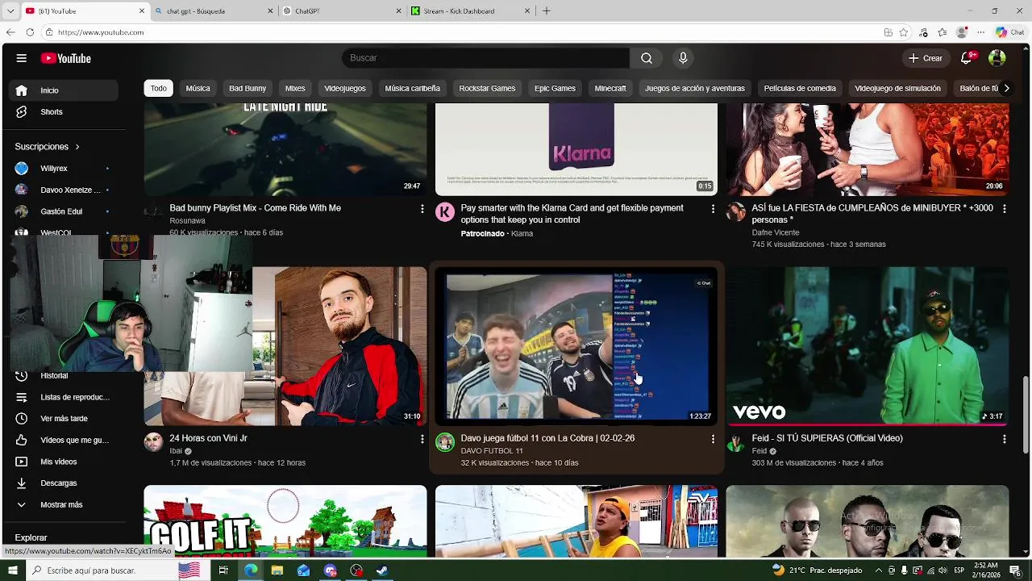1032x581 pixels.
Task: Open Copilot Chat in Edge toolbar
Action: pyautogui.click(x=1009, y=32)
